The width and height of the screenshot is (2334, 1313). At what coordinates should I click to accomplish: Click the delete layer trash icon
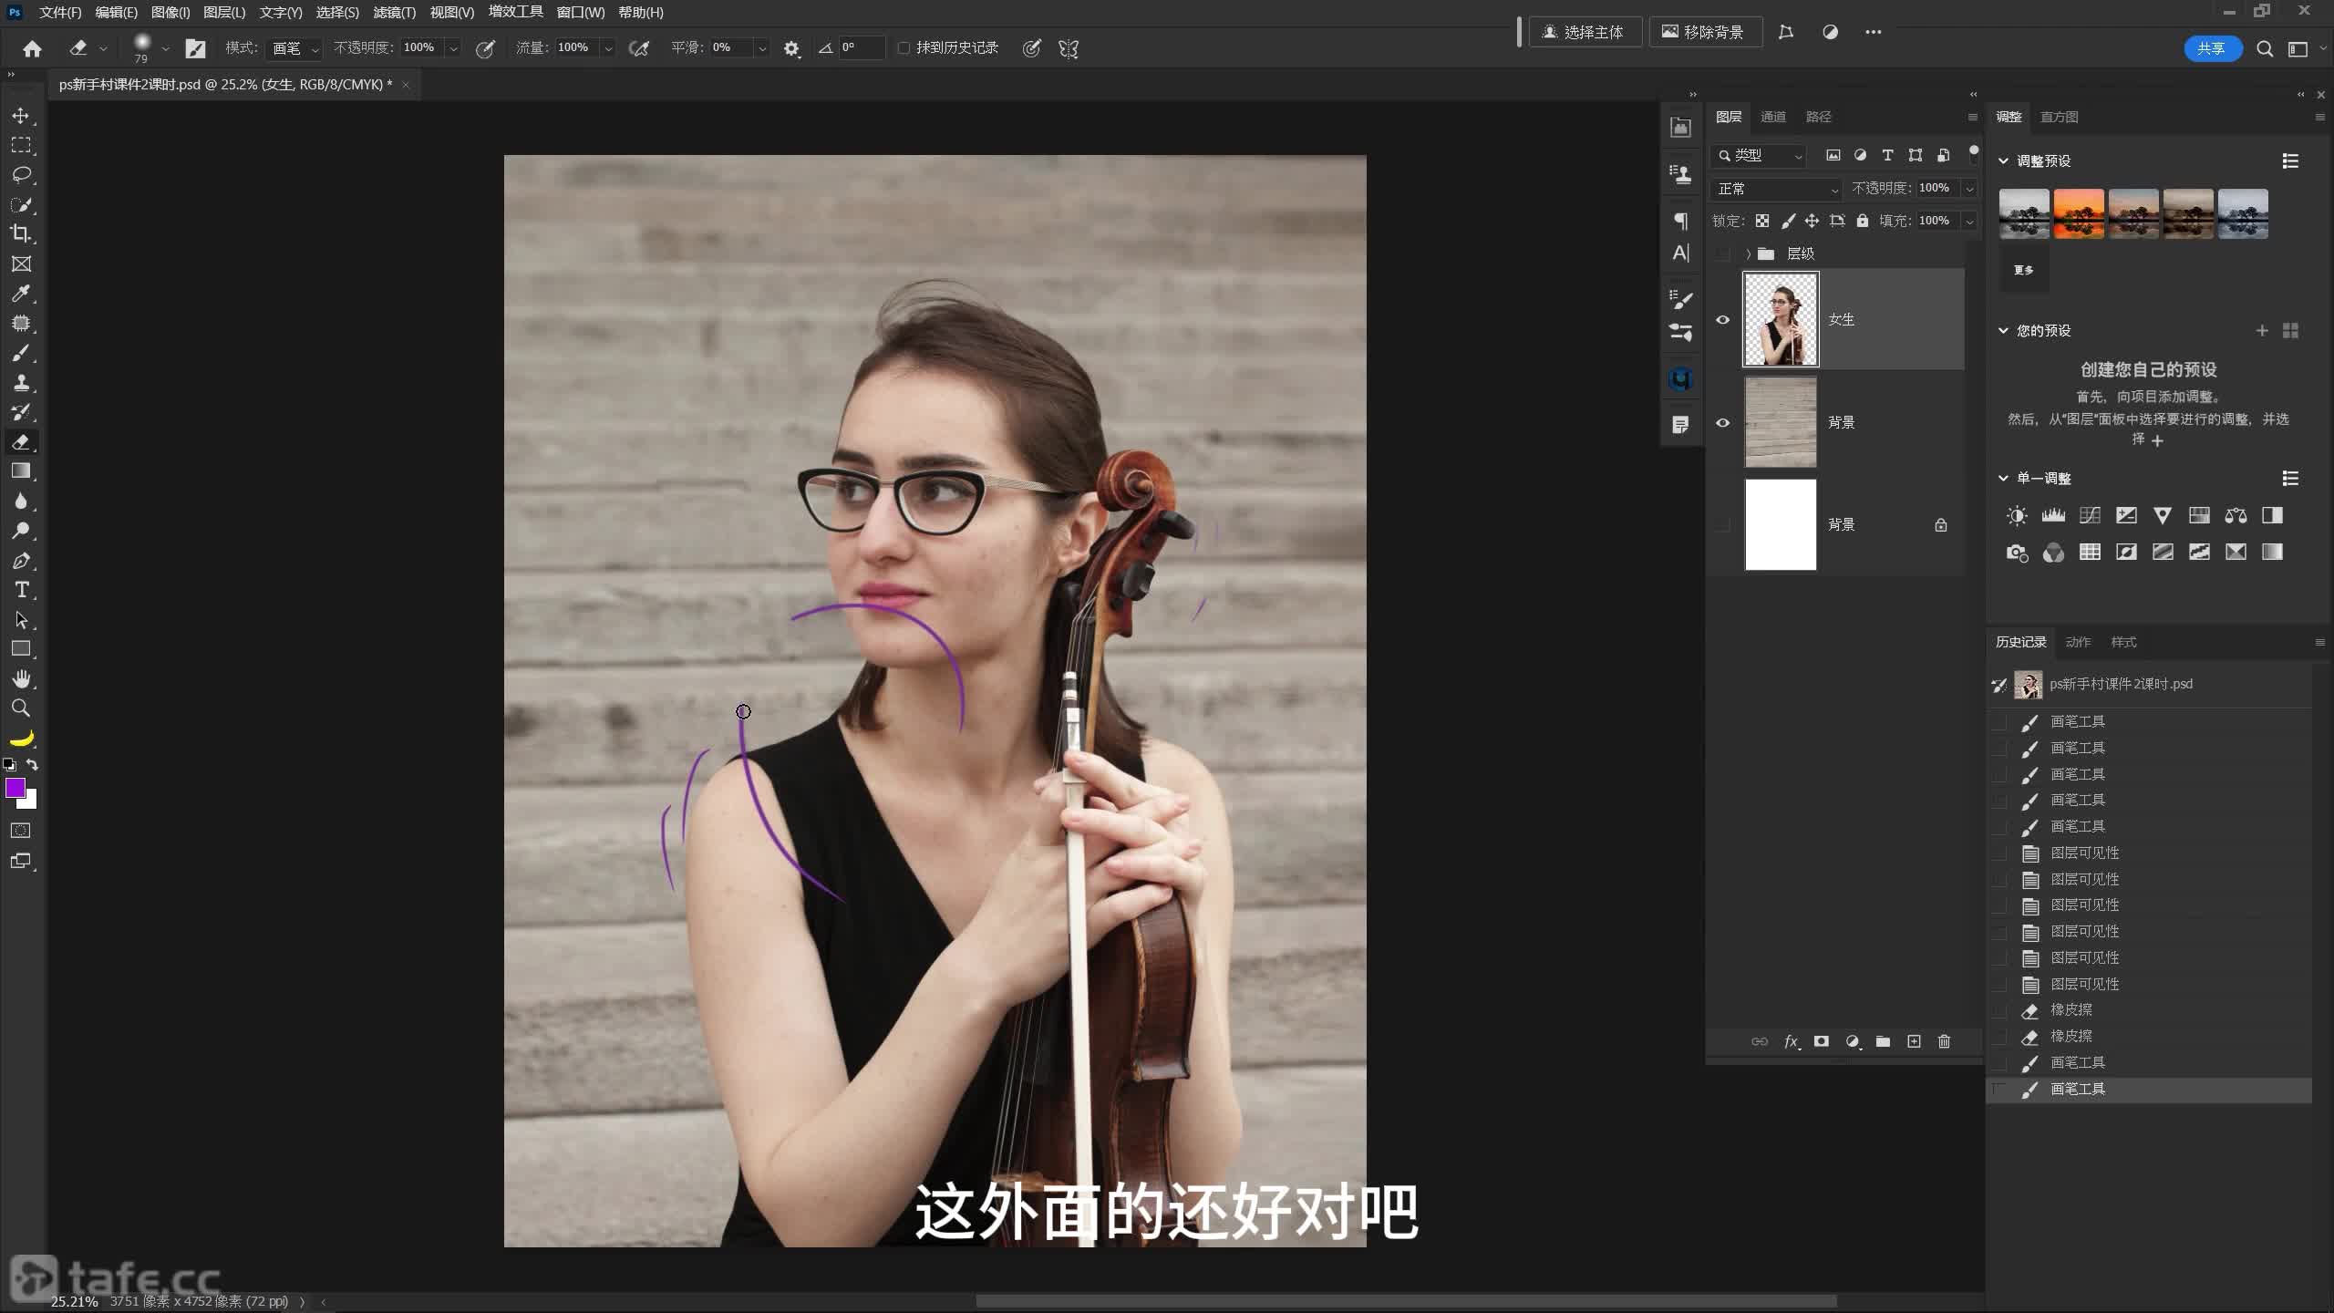[1944, 1041]
